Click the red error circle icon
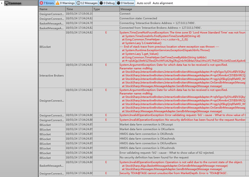 coord(41,3)
